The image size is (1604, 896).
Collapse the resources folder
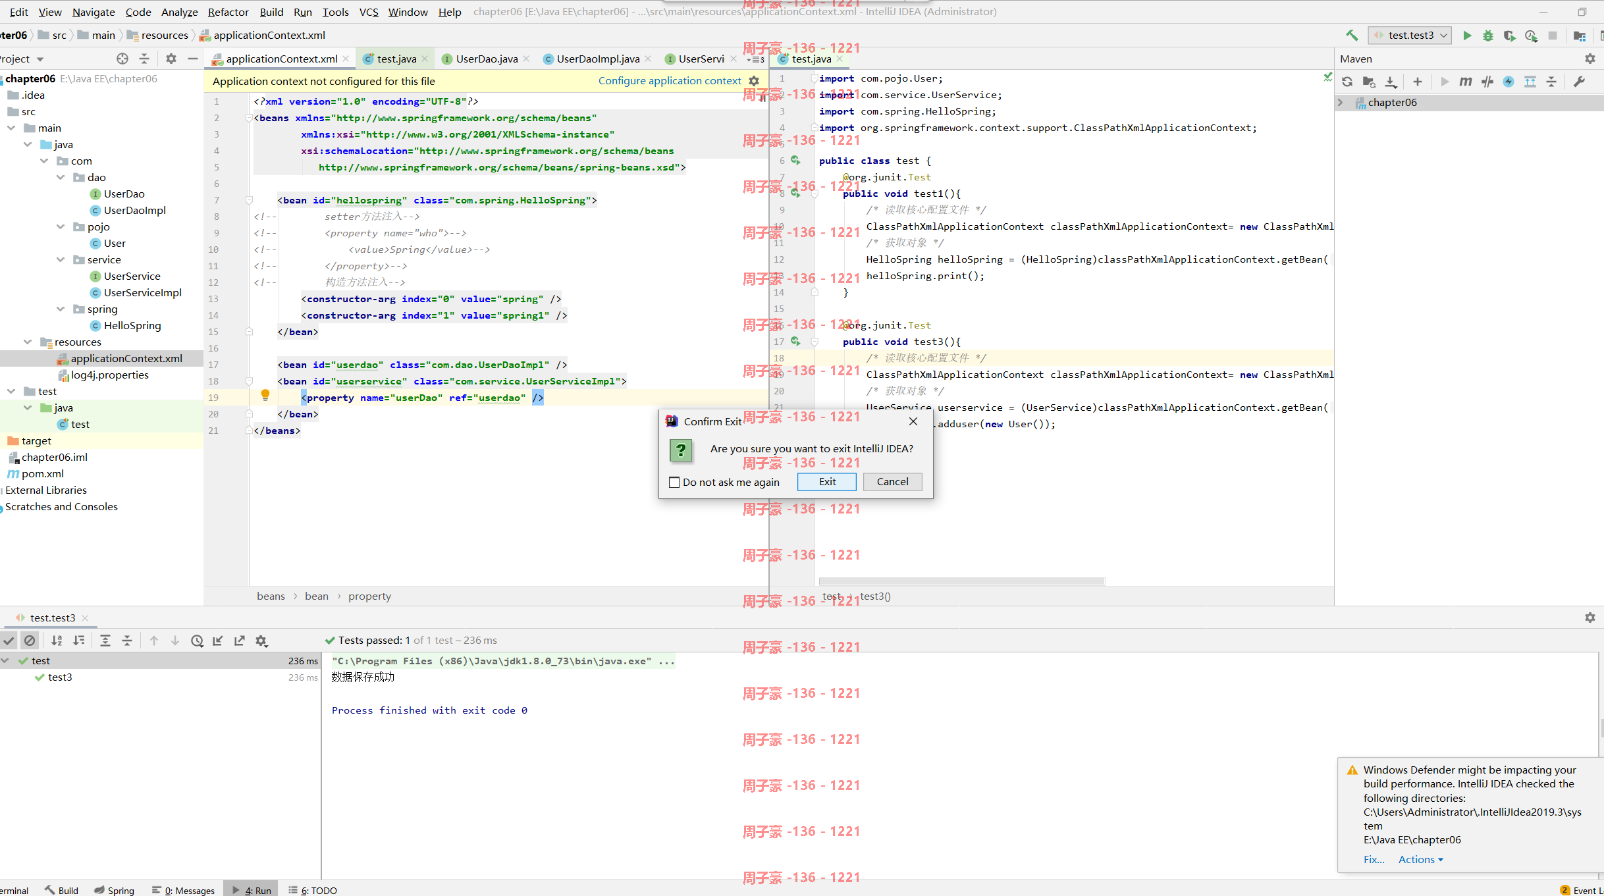(x=28, y=342)
